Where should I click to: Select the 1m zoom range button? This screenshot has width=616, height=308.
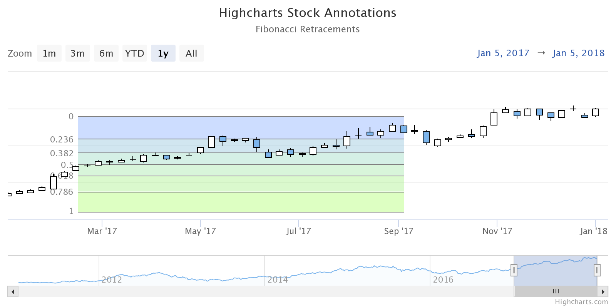coord(49,53)
